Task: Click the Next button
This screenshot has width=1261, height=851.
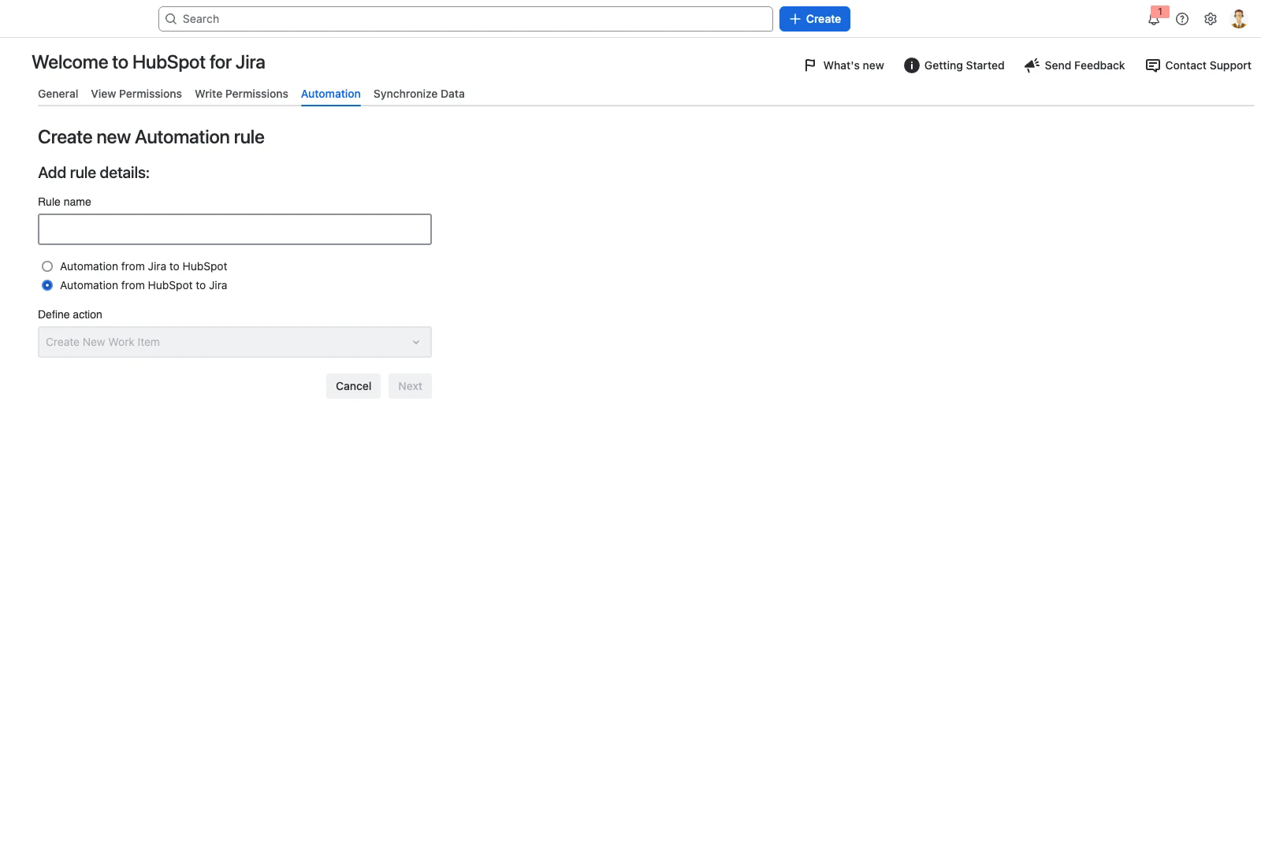Action: (x=410, y=386)
